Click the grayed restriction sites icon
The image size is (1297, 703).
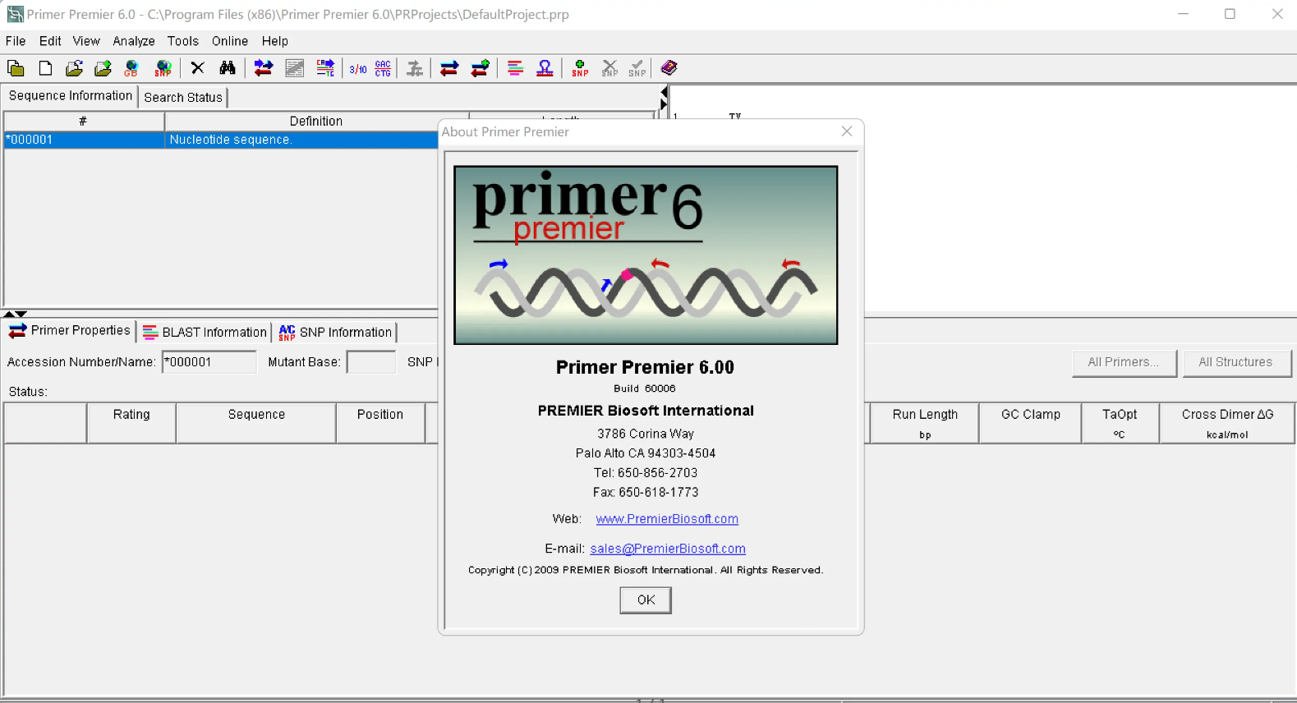point(415,68)
